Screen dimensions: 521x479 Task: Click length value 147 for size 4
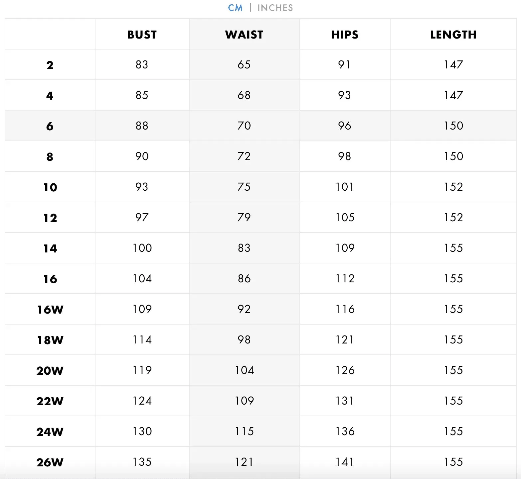click(453, 95)
